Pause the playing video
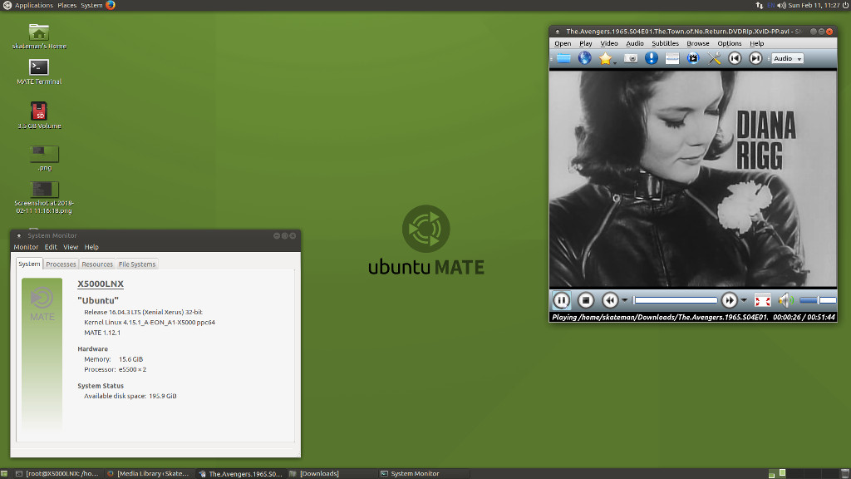Viewport: 851px width, 479px height. point(561,300)
